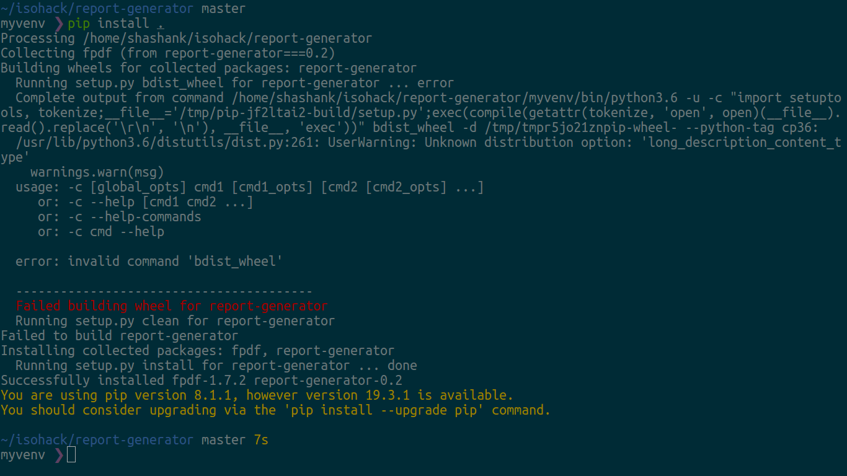Click the top ~/isohack/report-generator path

point(97,9)
